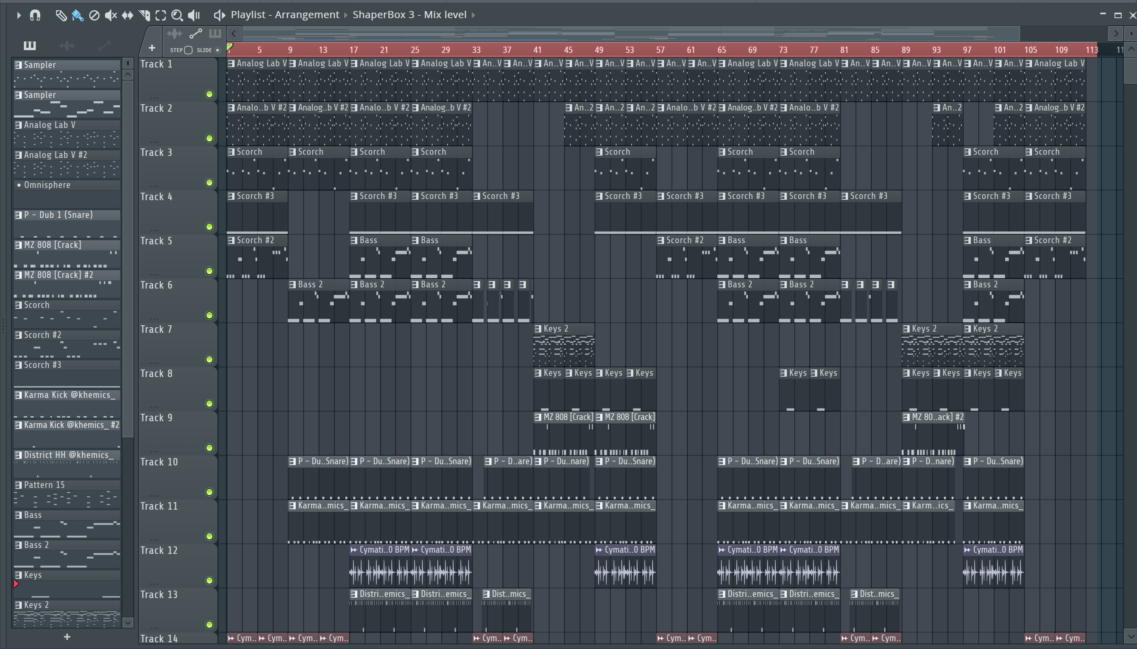Open menu of first Sampler pattern icon
Screen dimensions: 1137x649
pos(18,65)
